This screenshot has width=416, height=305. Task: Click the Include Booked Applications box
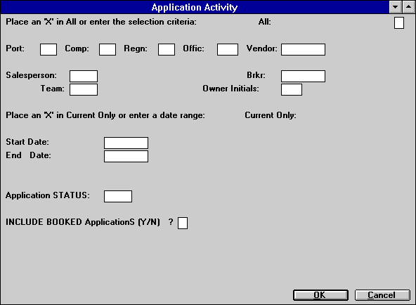(183, 223)
